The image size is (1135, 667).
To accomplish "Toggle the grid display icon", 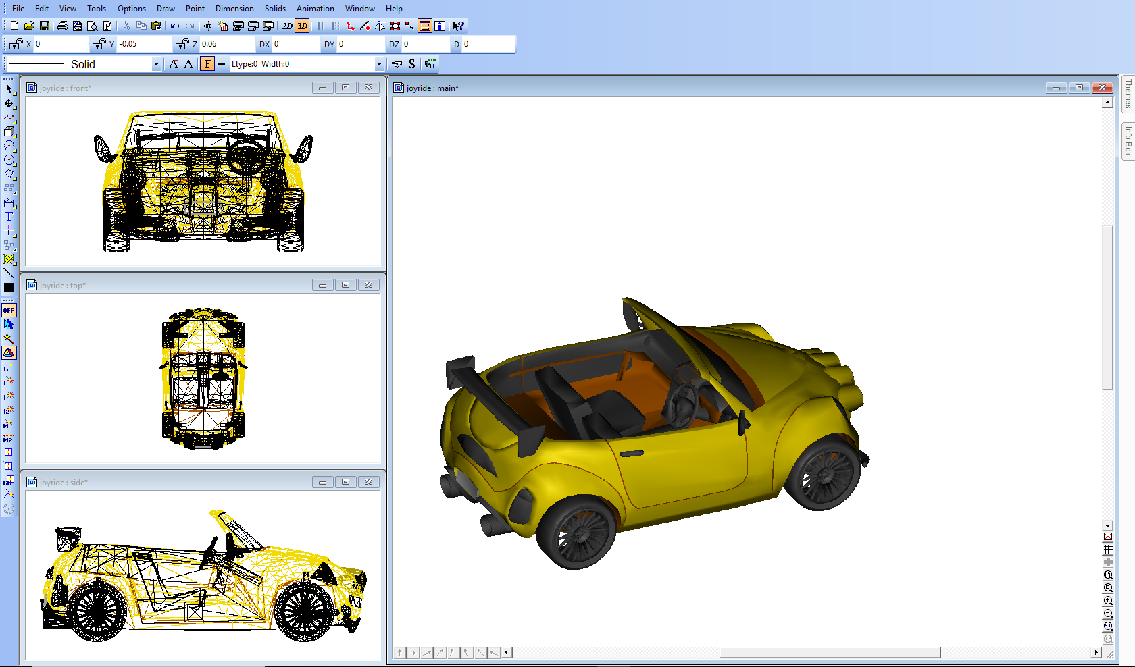I will coord(1108,550).
